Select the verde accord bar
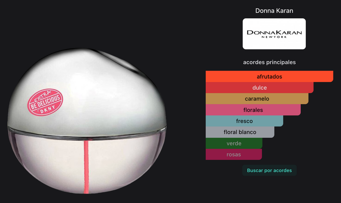 tap(234, 143)
